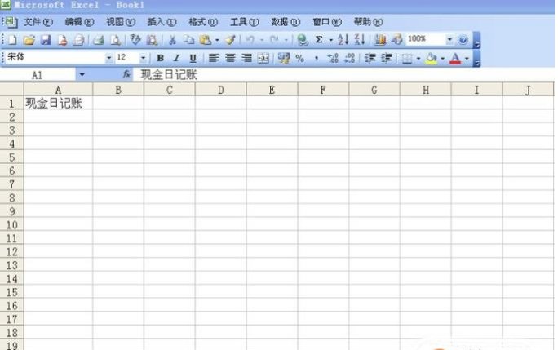558x350 pixels.
Task: Expand the font size dropdown
Action: point(143,58)
